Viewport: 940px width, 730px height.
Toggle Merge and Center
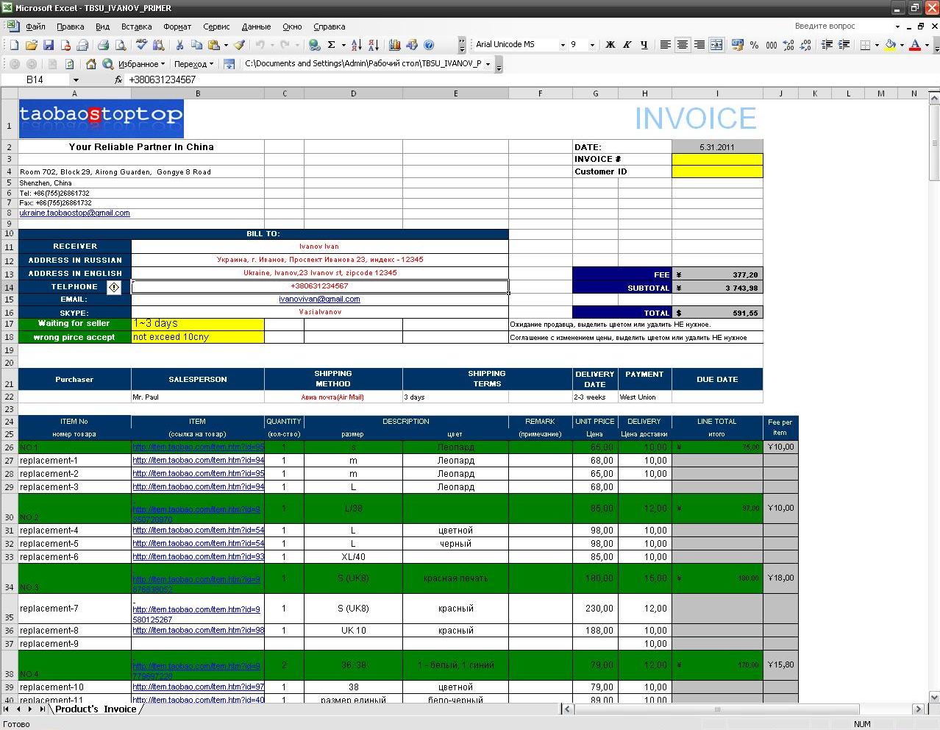point(716,45)
